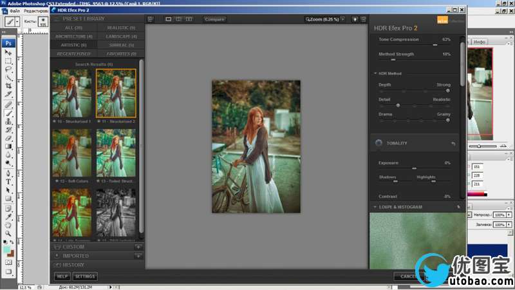Expand the Custom presets section
515x290 pixels.
tap(73, 247)
